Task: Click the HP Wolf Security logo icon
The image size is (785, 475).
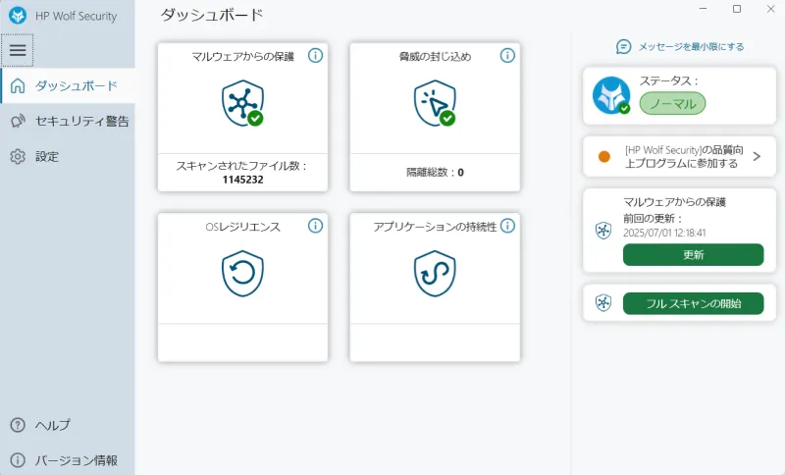Action: pos(18,16)
